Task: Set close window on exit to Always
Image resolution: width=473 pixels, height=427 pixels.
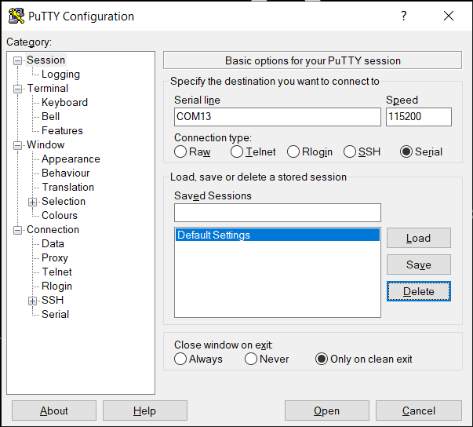Action: click(180, 359)
